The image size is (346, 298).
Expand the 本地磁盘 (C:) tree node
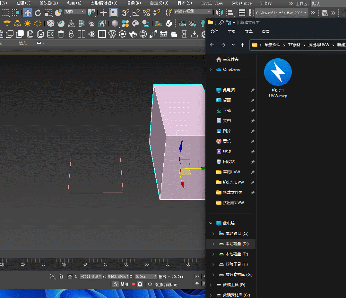pyautogui.click(x=213, y=234)
